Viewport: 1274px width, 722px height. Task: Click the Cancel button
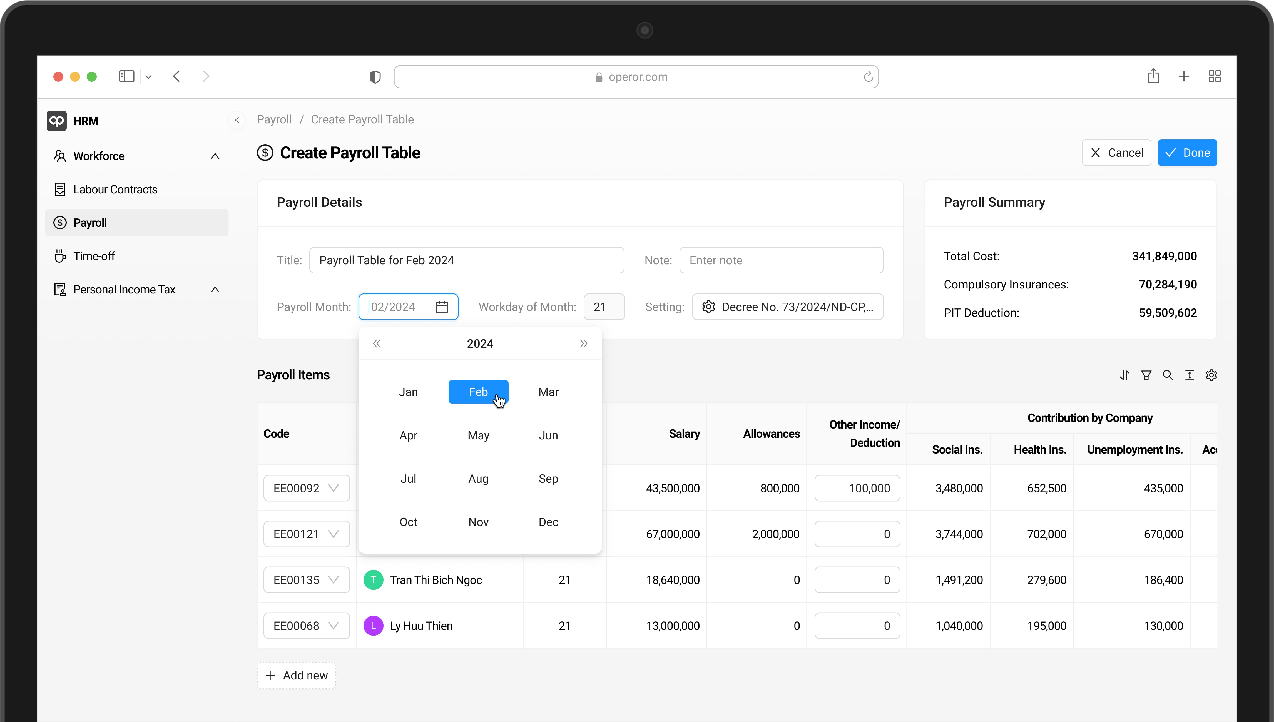point(1116,153)
